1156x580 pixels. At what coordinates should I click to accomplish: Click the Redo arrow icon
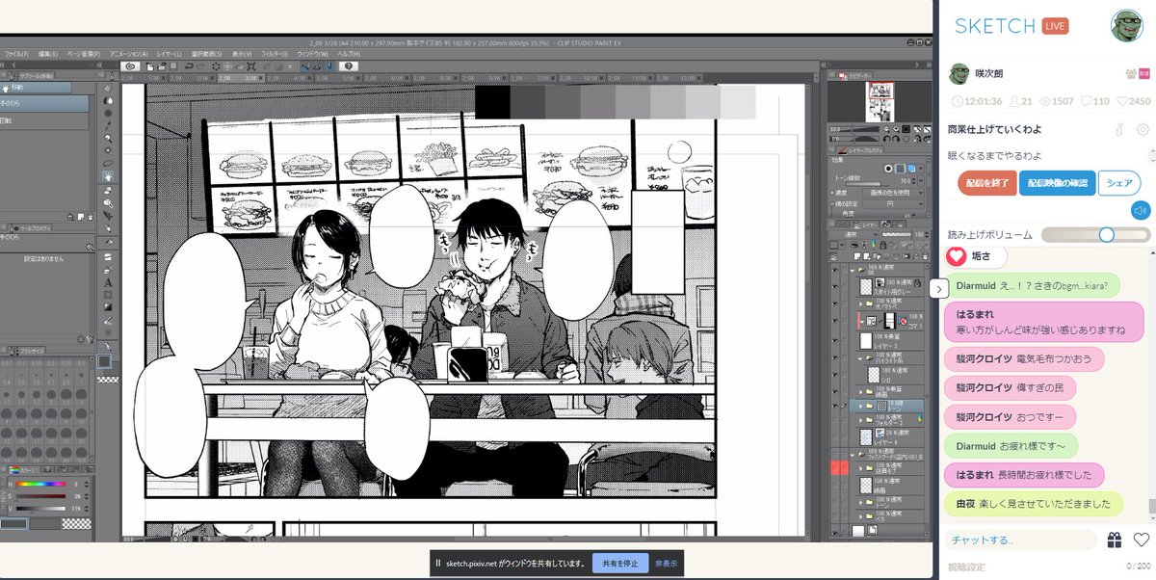(201, 66)
